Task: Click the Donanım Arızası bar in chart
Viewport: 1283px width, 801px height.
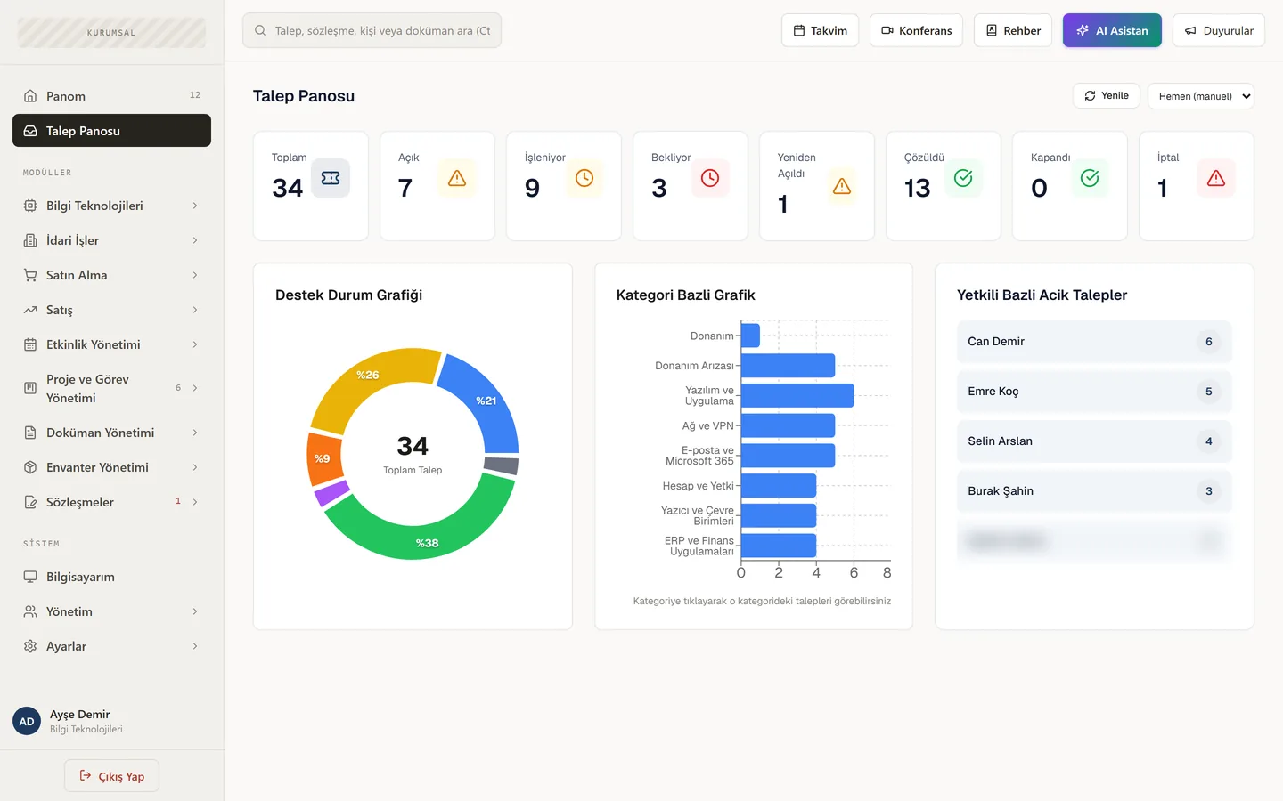Action: (788, 366)
